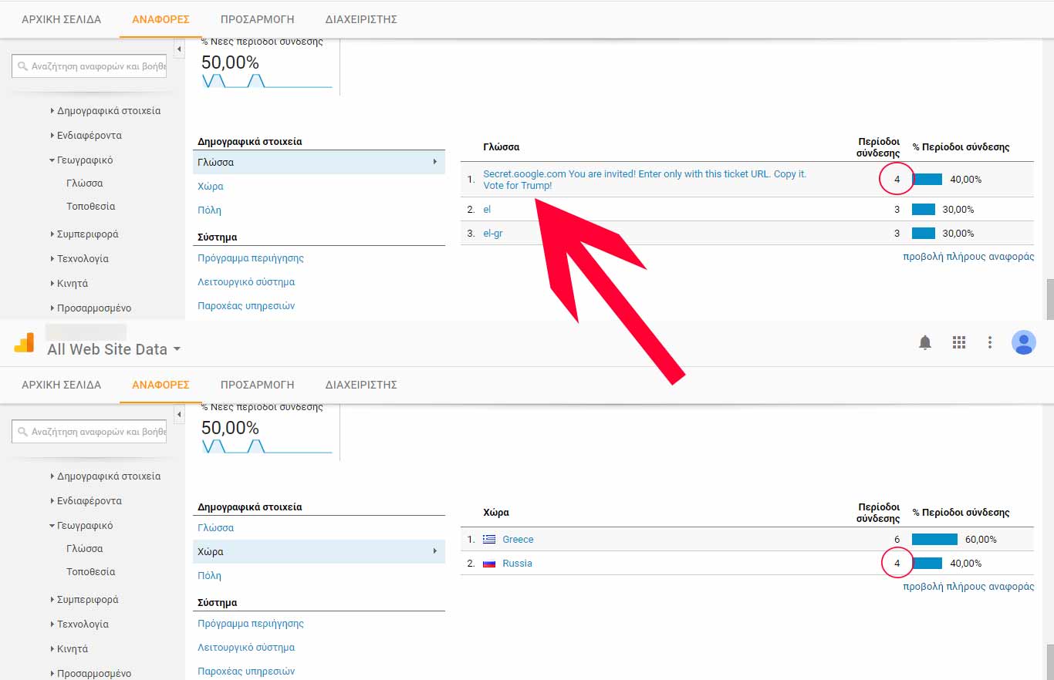Expand Προσαρμοσμένο in the upper sidebar
Screen dimensions: 1054x680
(91, 308)
